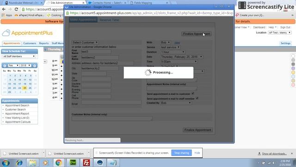This screenshot has width=296, height=167.
Task: Toggle send appointment e-mail to customer
Action: pos(193,94)
